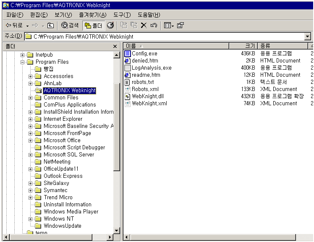This screenshot has height=242, width=314.
Task: Click the Forward arrow toolbar button
Action: (35, 26)
